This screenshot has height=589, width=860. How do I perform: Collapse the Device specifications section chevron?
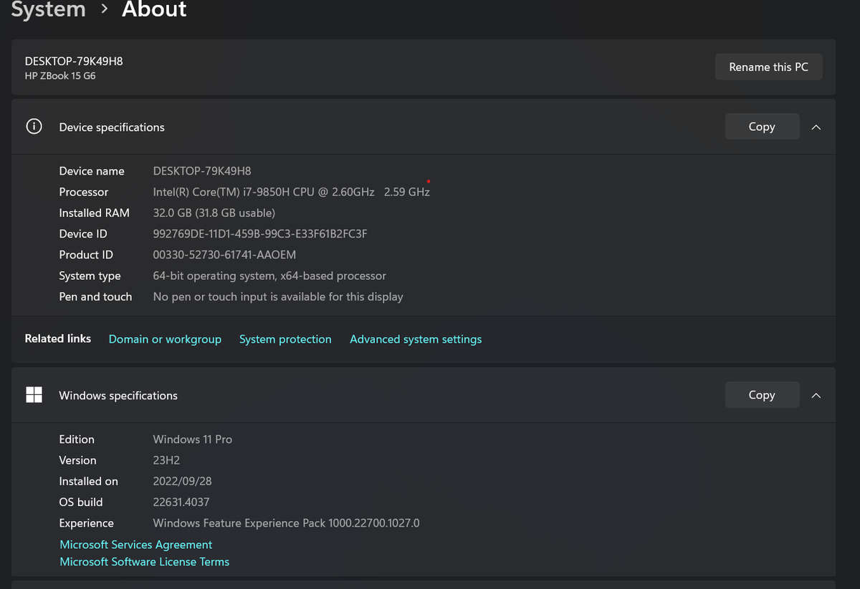click(816, 127)
